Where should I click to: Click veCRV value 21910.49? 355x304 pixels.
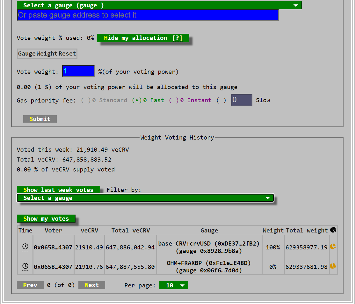click(x=89, y=247)
